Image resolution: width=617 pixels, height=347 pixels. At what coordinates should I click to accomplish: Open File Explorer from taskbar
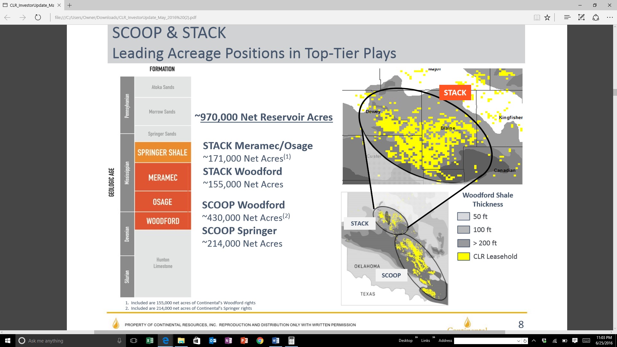181,341
